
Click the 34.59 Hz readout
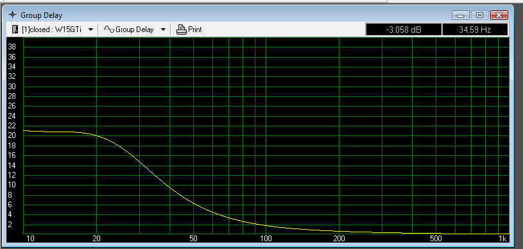[475, 30]
